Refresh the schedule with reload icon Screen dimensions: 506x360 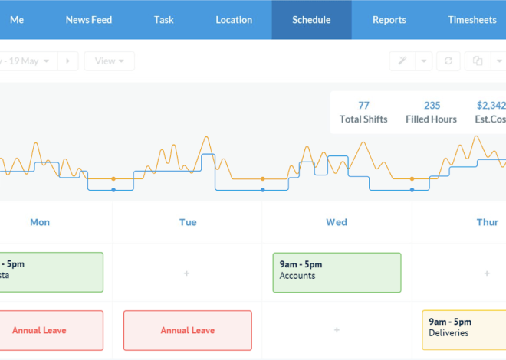449,61
